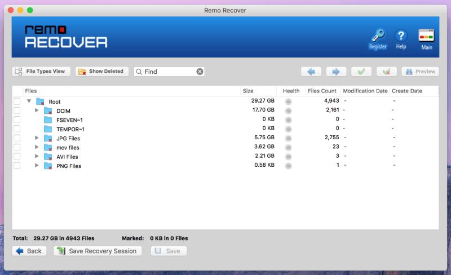Click health indicator for mov files row
The width and height of the screenshot is (451, 275).
(288, 147)
